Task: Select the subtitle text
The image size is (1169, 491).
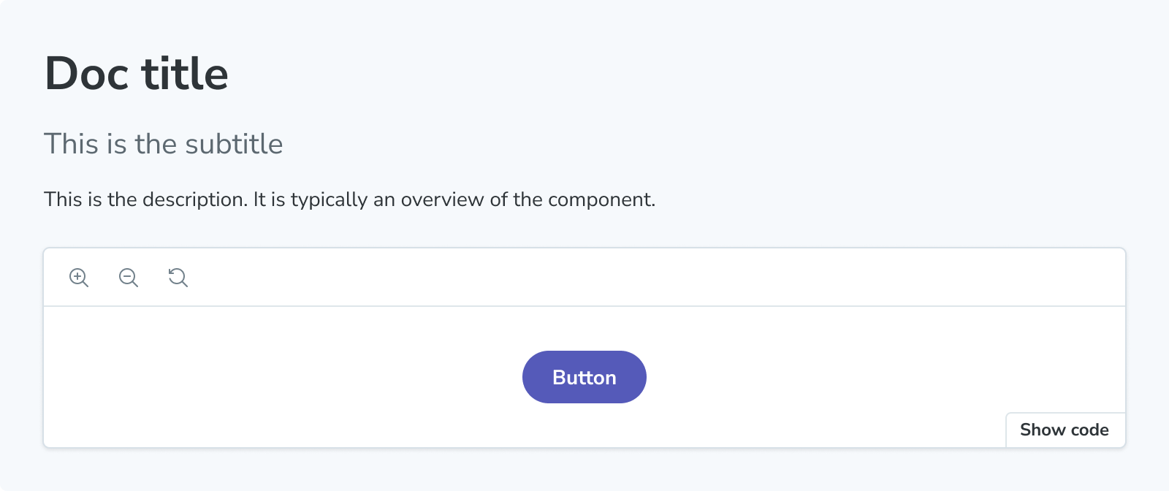Action: (x=164, y=144)
